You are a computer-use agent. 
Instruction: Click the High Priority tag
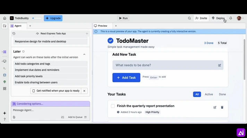click(x=152, y=112)
